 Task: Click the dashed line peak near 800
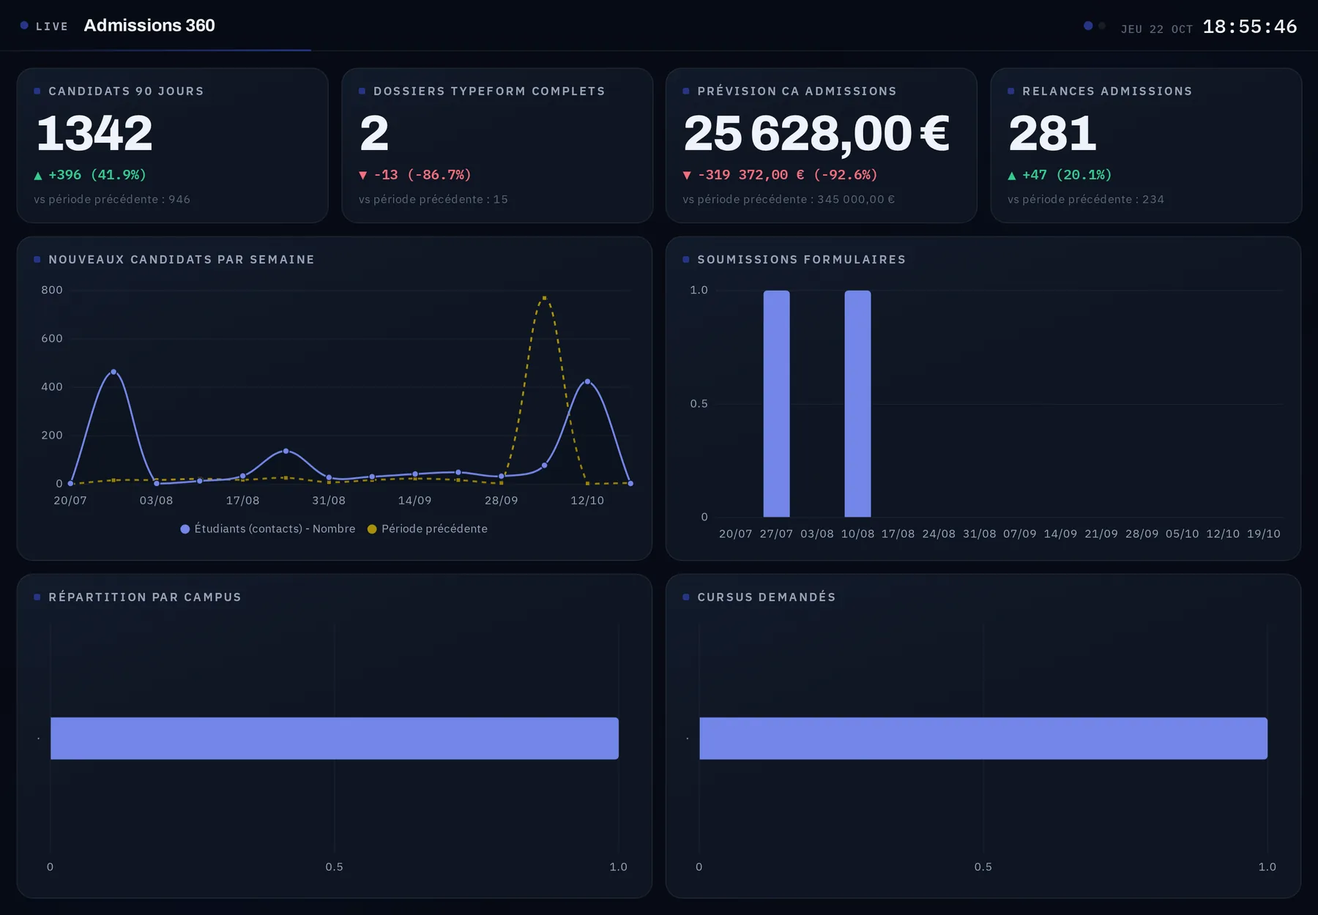[544, 298]
